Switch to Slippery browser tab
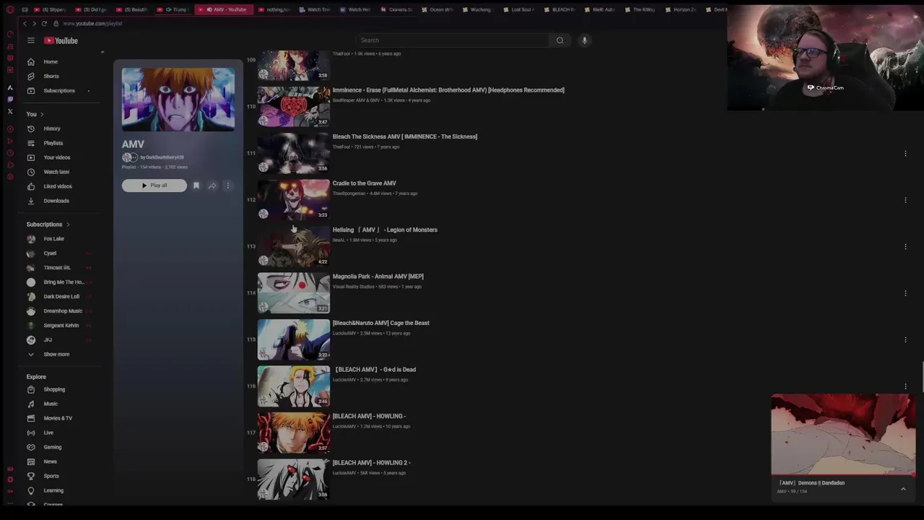The image size is (924, 520). pos(50,9)
